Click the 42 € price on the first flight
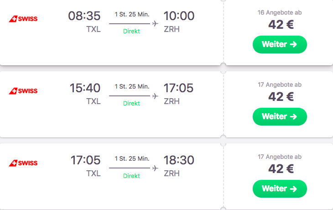Viewport: 333px width, 210px height. pyautogui.click(x=281, y=25)
